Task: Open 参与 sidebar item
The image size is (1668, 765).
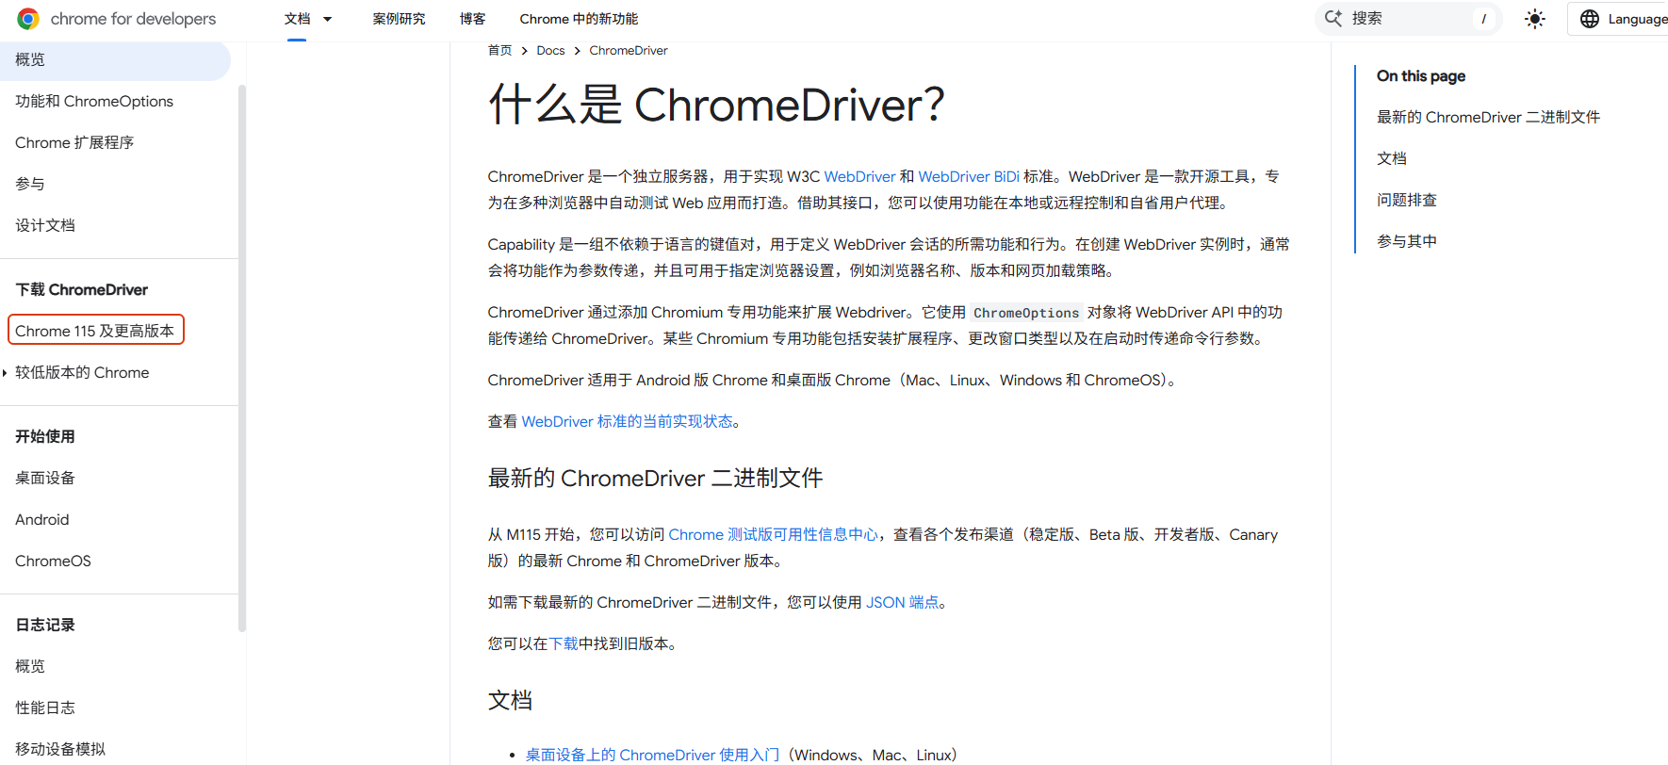Action: [30, 184]
